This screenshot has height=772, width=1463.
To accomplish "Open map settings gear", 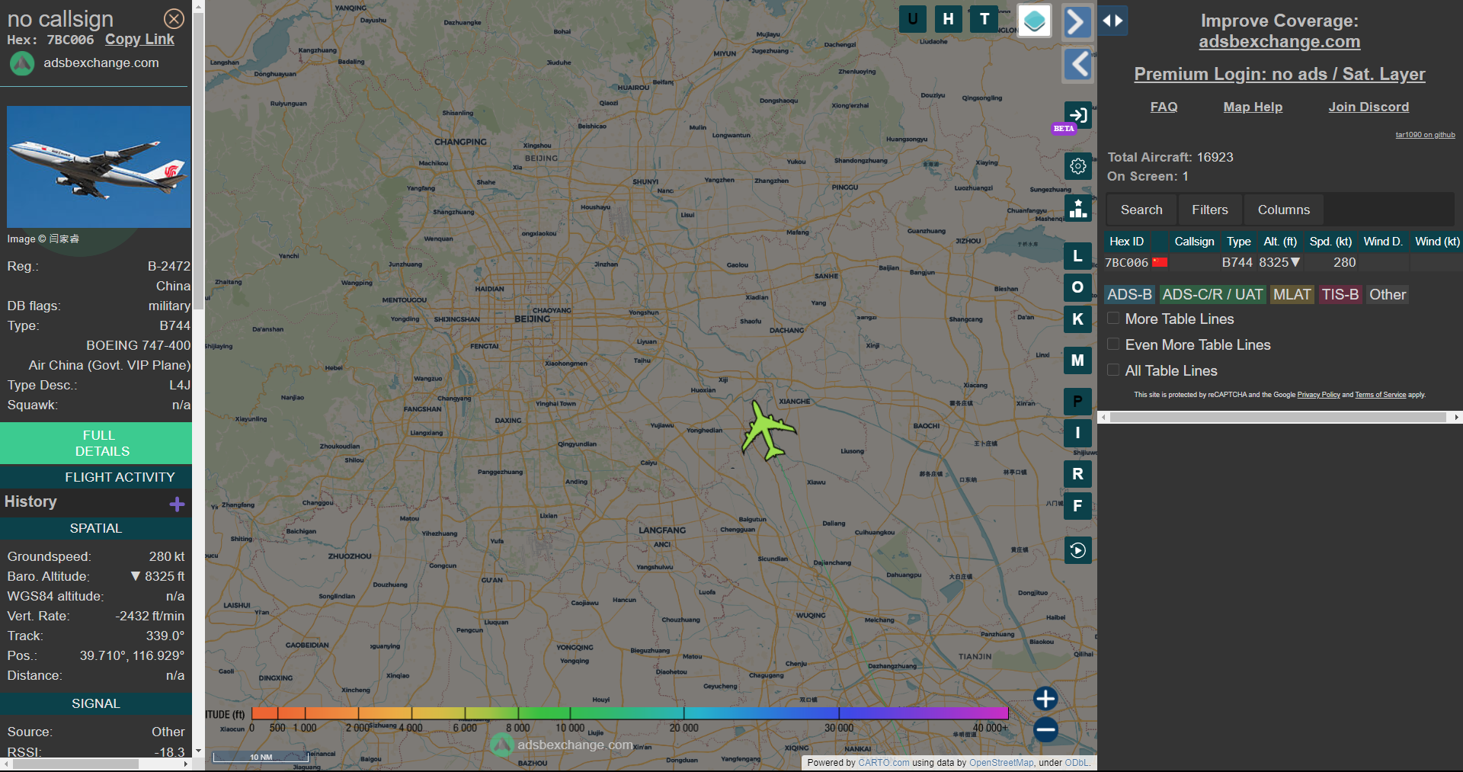I will coord(1078,166).
